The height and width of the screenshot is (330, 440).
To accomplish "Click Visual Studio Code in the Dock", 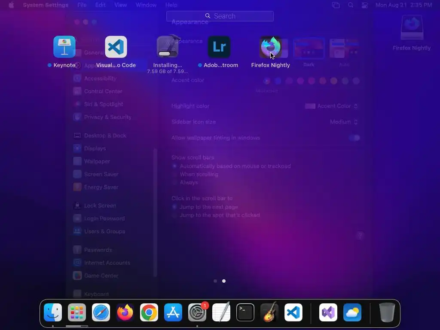I will pos(293,312).
